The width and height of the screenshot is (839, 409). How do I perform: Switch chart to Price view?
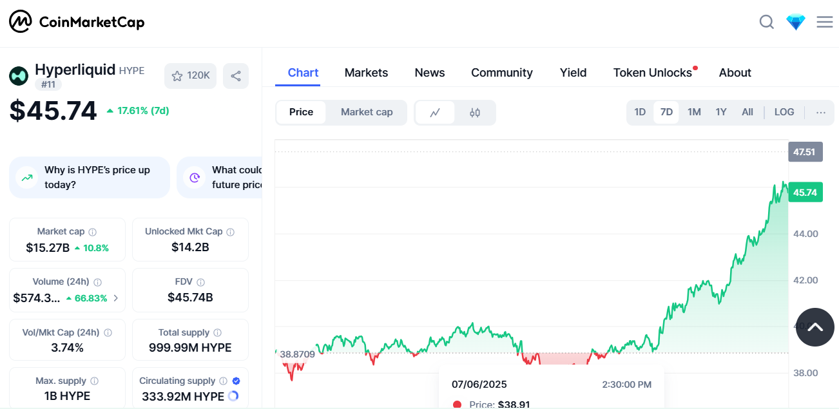click(x=301, y=112)
